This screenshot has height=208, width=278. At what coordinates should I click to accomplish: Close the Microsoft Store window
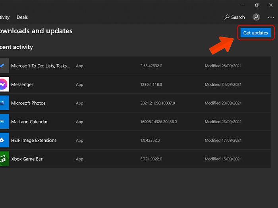click(x=271, y=5)
